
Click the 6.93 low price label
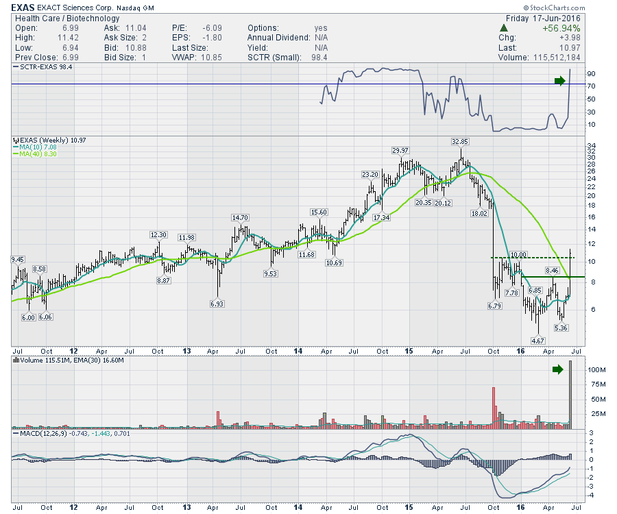point(217,304)
